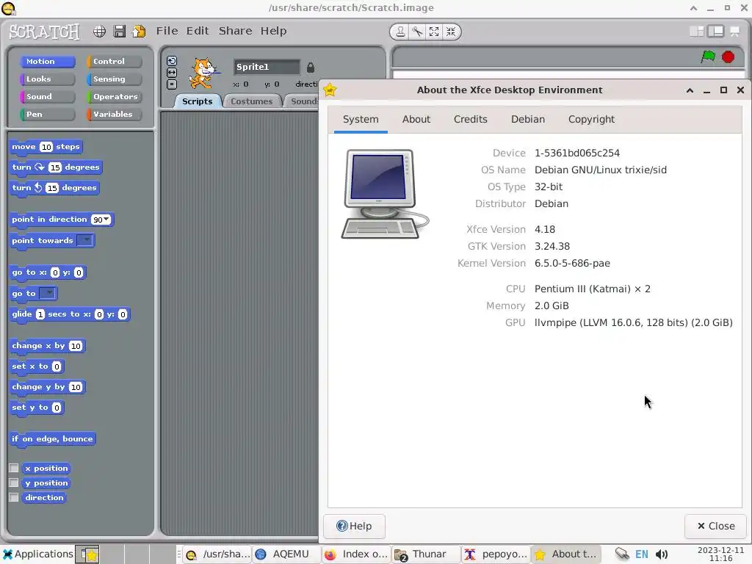
Task: Switch to the Firefox Index taskbar window
Action: pos(356,554)
